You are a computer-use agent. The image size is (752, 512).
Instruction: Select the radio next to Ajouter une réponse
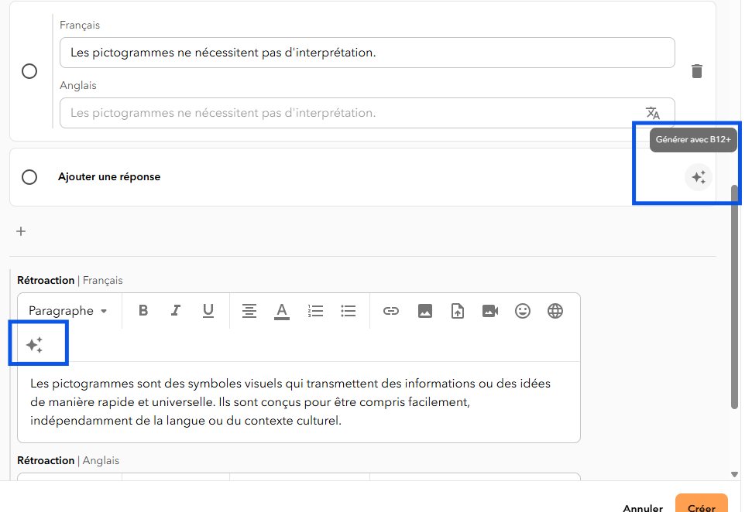(x=29, y=177)
